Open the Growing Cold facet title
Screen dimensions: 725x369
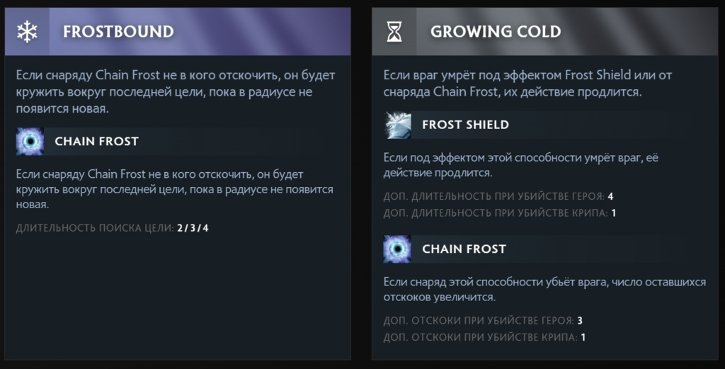[495, 32]
